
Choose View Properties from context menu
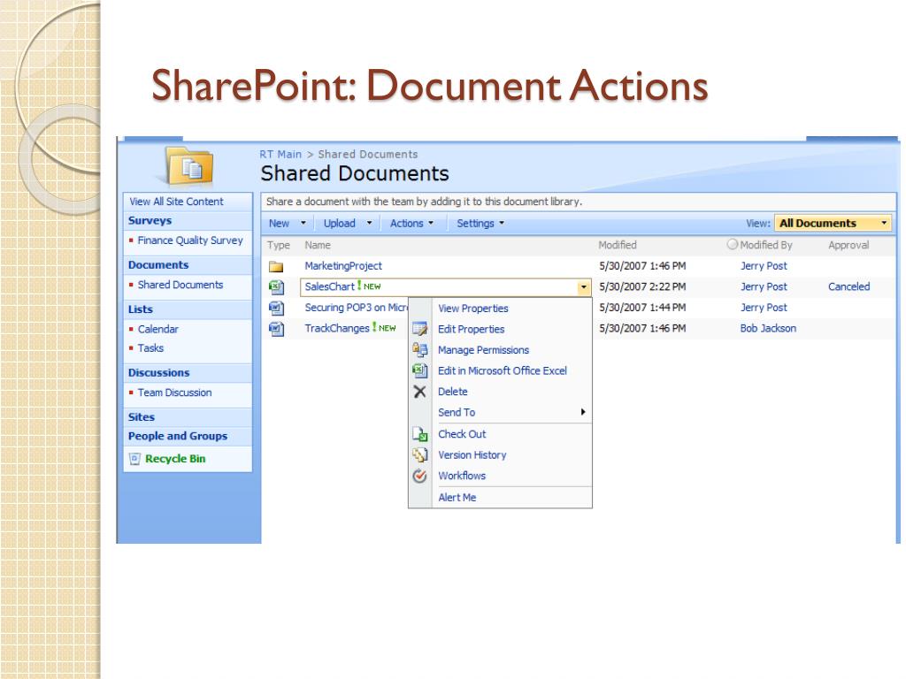tap(472, 309)
